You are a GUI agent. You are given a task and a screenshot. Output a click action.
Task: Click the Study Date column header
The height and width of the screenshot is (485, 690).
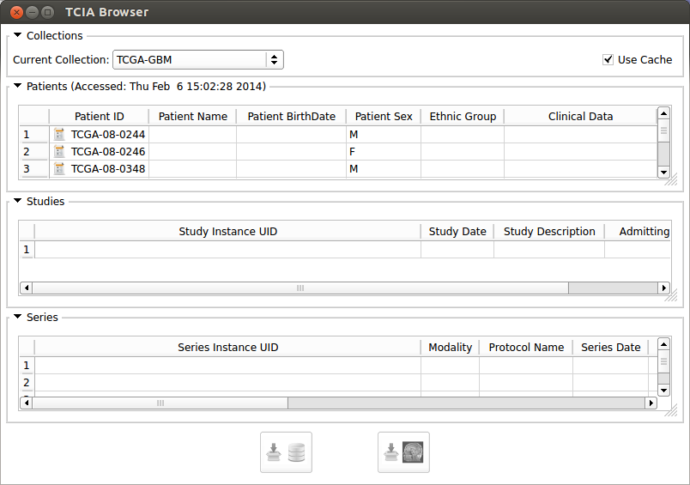tap(457, 232)
